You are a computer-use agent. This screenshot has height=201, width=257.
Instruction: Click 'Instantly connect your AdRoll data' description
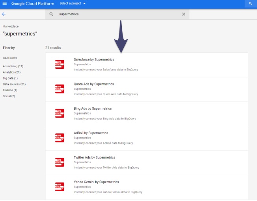103,143
